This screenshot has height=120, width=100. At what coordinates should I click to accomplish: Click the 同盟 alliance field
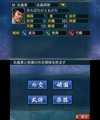point(78,21)
